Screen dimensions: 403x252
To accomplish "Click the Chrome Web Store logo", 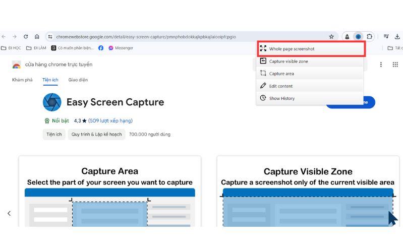I will (17, 65).
